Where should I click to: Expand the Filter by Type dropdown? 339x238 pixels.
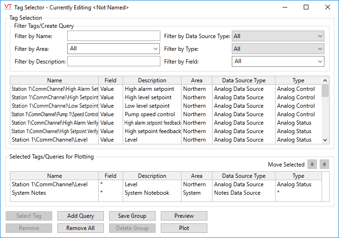click(x=278, y=48)
